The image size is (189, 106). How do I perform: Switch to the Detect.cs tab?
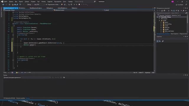(x=74, y=8)
